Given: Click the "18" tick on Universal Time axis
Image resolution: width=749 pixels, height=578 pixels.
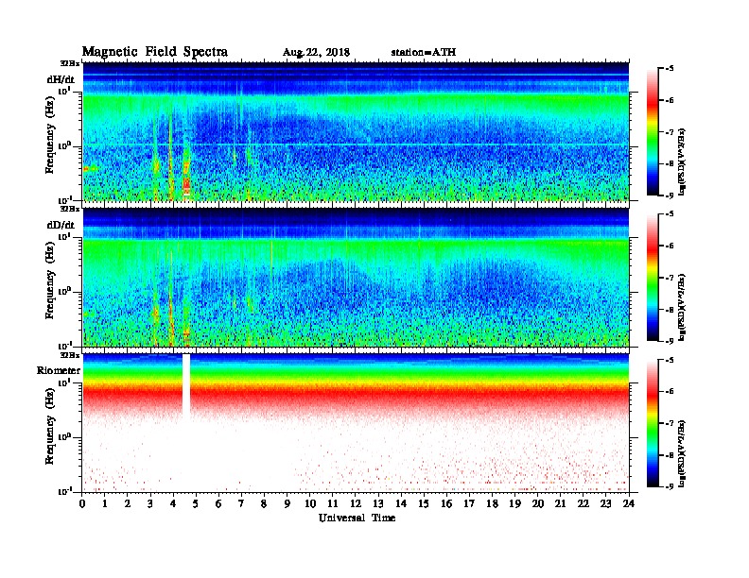Looking at the screenshot, I should [x=492, y=503].
